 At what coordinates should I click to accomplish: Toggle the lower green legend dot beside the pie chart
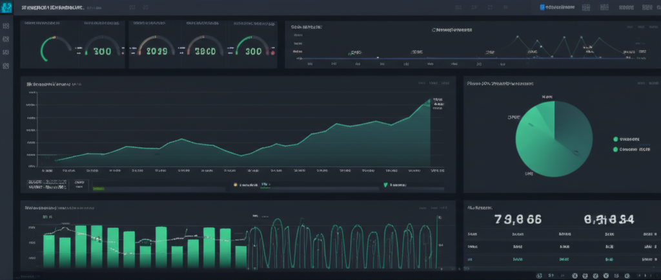615,149
